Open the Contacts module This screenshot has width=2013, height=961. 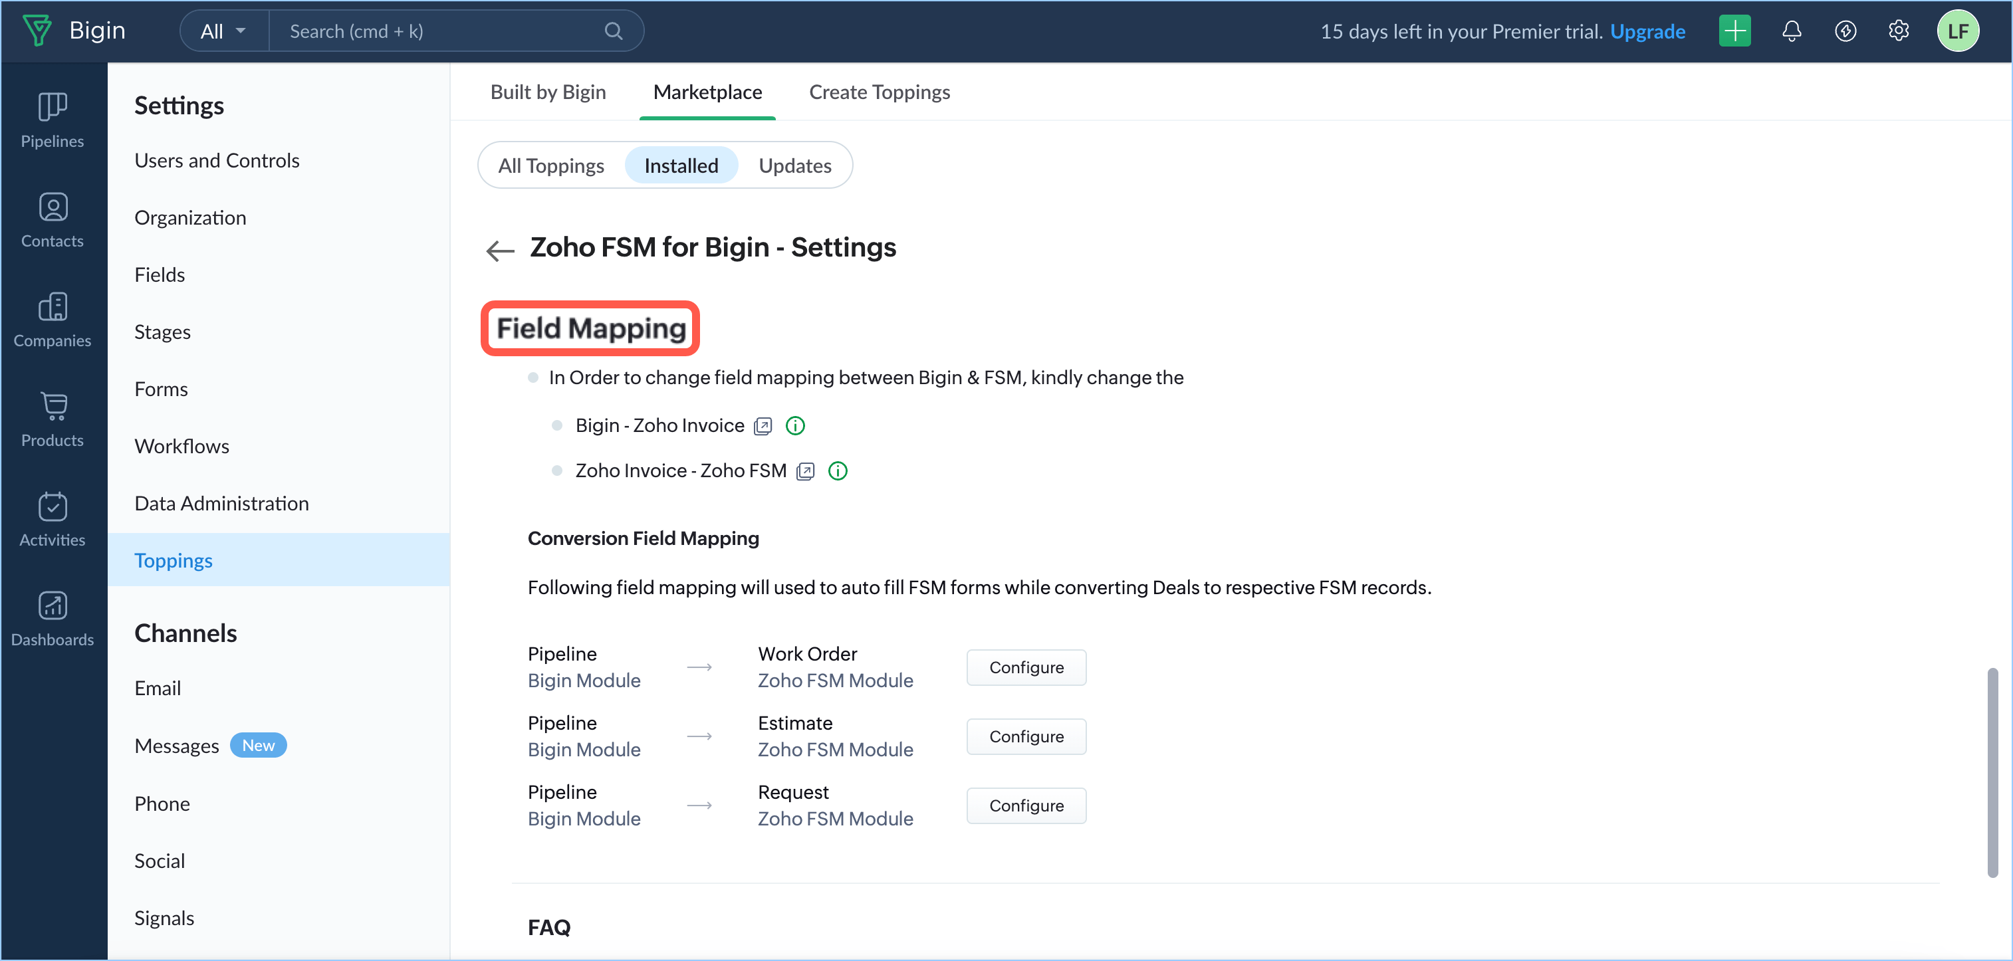pos(53,219)
